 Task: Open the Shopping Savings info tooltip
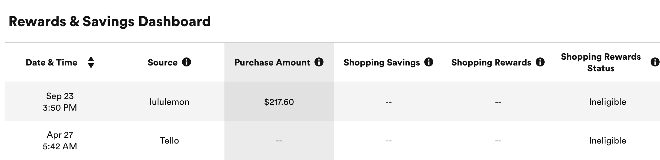(x=429, y=62)
